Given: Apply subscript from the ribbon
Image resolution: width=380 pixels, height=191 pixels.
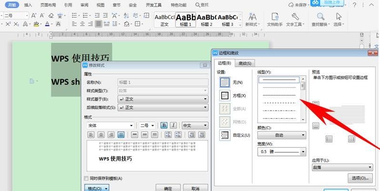Looking at the screenshot, I should [16, 24].
